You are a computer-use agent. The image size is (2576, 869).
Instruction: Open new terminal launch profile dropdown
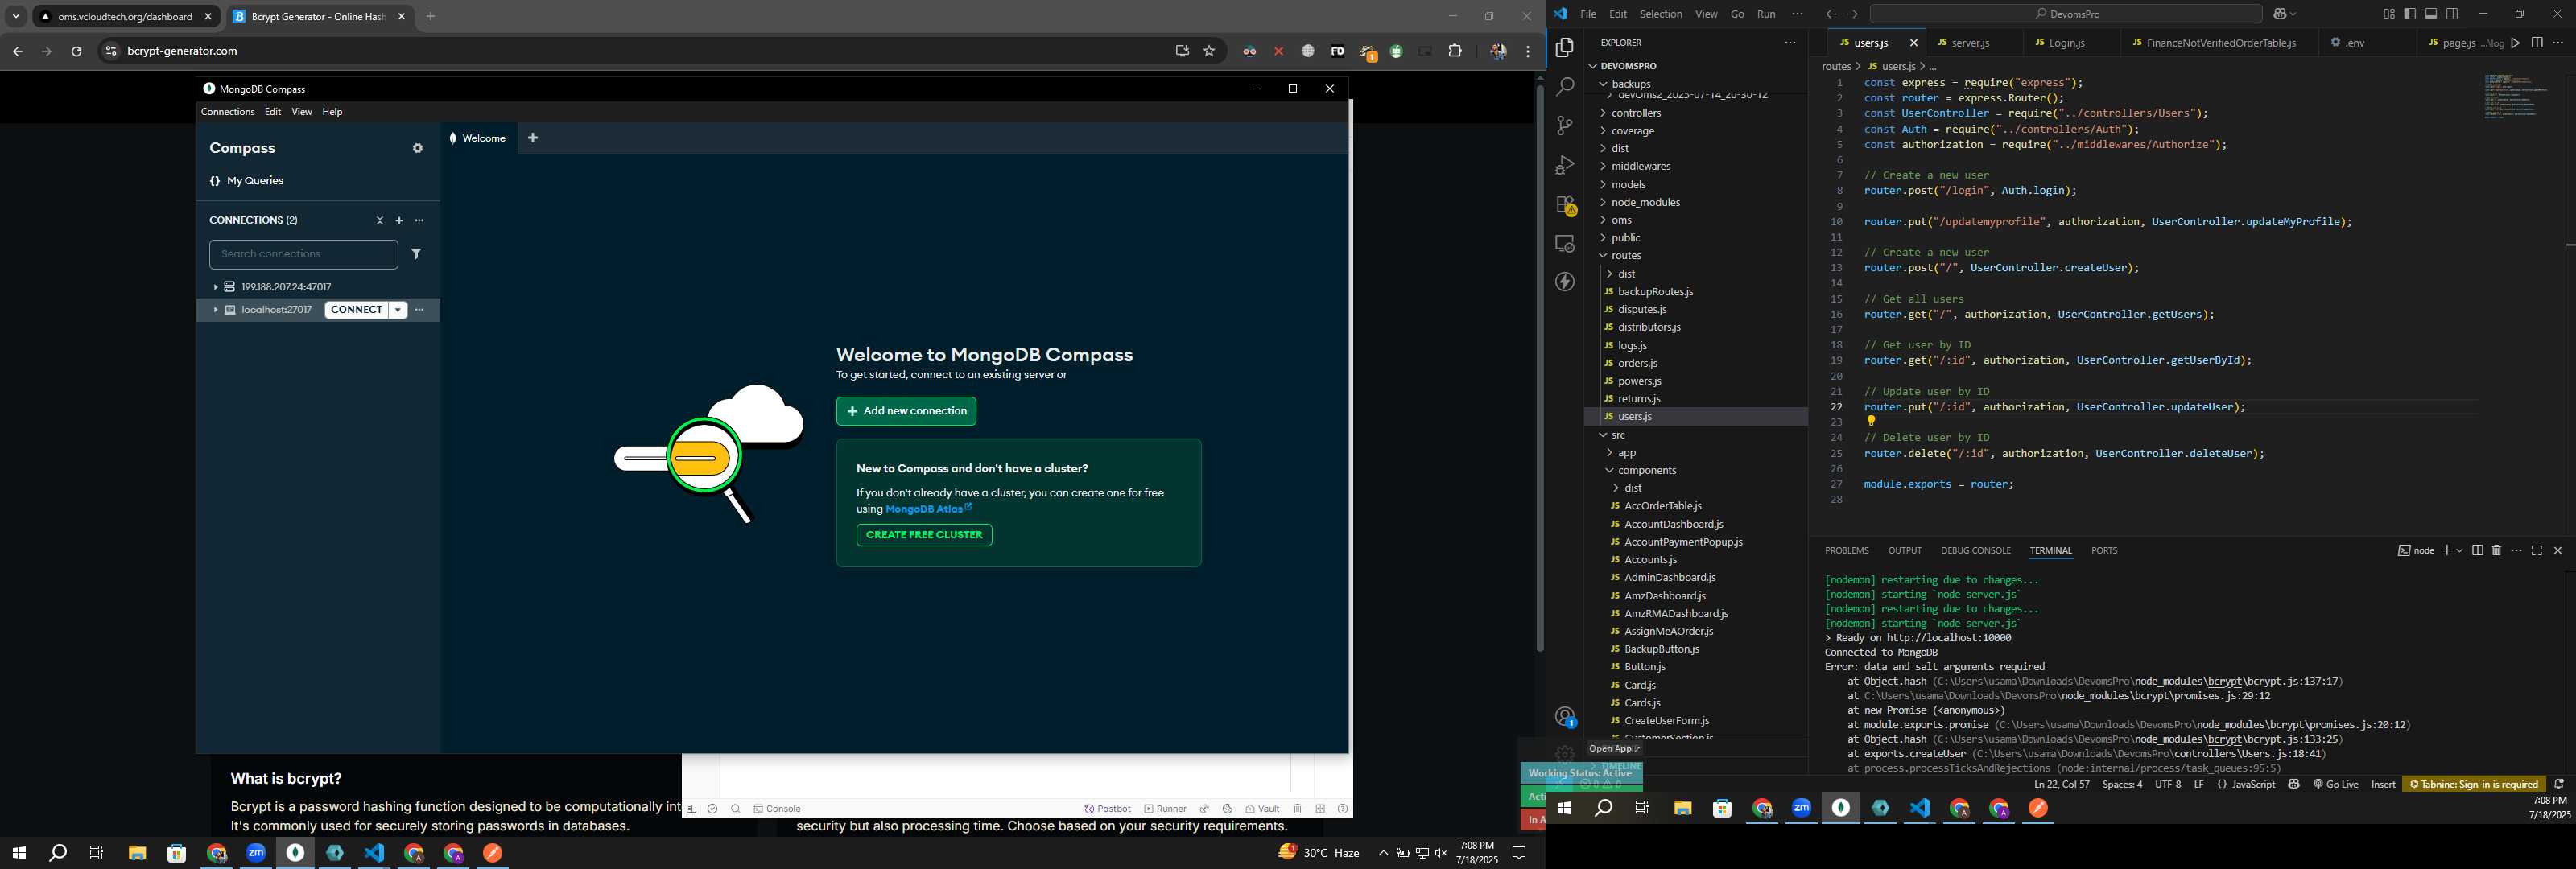(x=2459, y=551)
